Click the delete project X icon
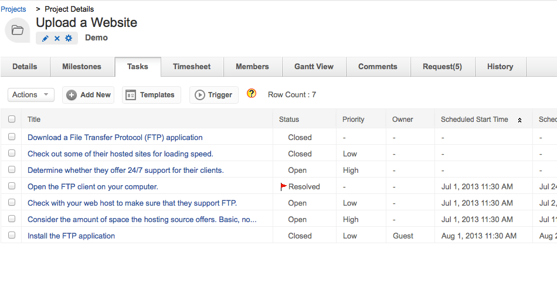 coord(57,38)
